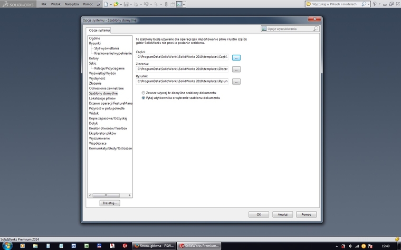Click pinned SolidWorks icon on taskbar
The image size is (401, 250).
coord(125,246)
